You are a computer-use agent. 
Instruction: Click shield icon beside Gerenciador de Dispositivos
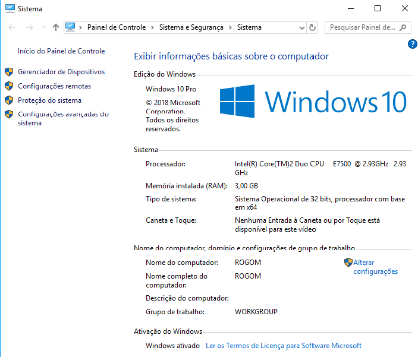9,72
